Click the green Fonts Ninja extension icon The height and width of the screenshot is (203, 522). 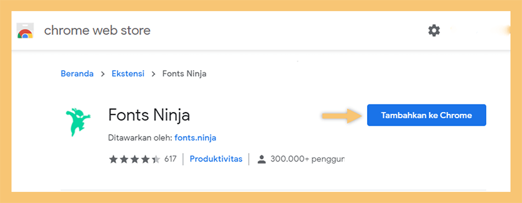coord(77,121)
